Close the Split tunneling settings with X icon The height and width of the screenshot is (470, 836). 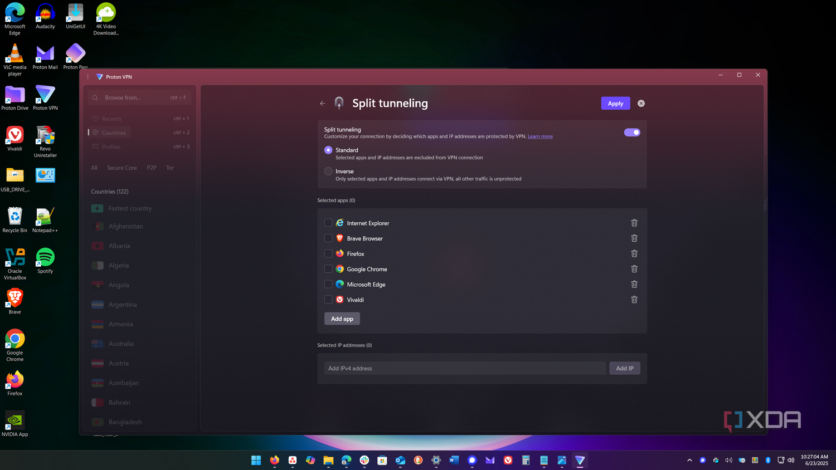point(641,104)
